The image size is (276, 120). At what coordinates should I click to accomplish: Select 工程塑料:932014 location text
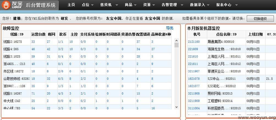tap(220, 101)
